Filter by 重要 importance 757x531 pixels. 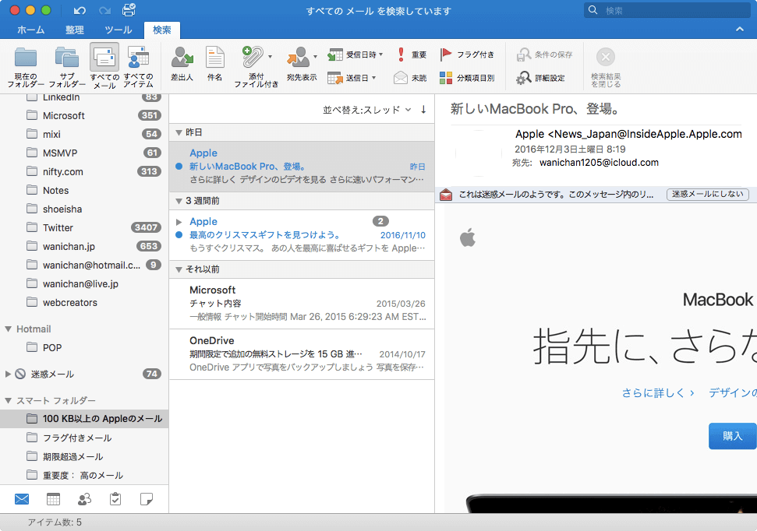(x=412, y=55)
